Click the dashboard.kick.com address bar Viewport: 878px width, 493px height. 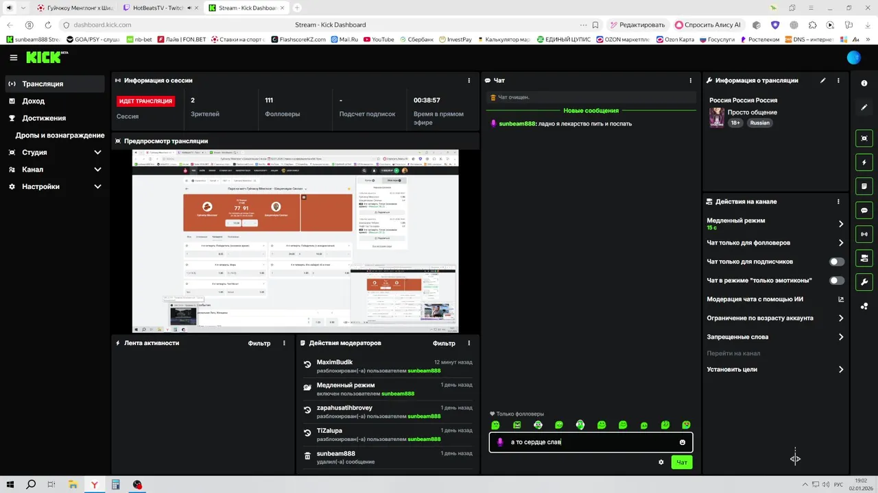(102, 25)
